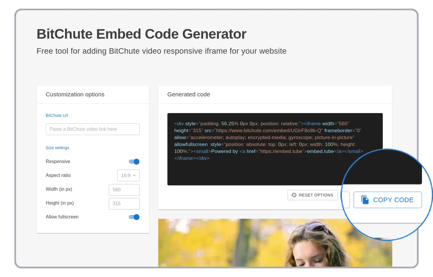
Task: Click the BitChute Url label
Action: click(57, 115)
